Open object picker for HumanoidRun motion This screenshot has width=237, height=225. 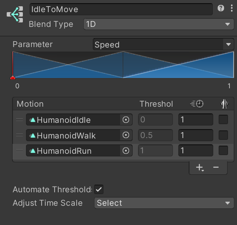click(x=126, y=151)
